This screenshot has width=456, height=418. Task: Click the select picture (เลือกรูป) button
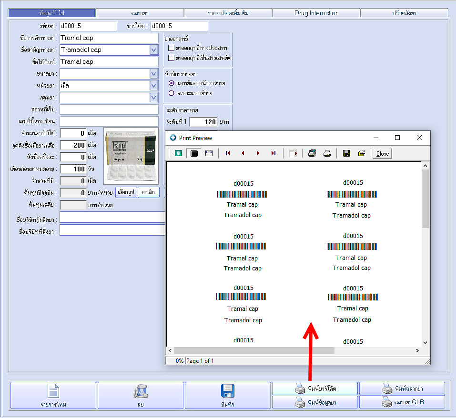coord(126,192)
